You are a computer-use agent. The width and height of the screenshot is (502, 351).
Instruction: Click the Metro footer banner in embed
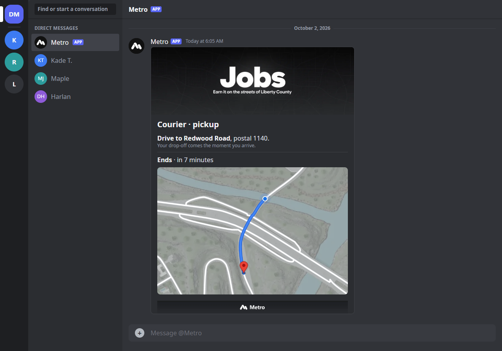click(253, 307)
